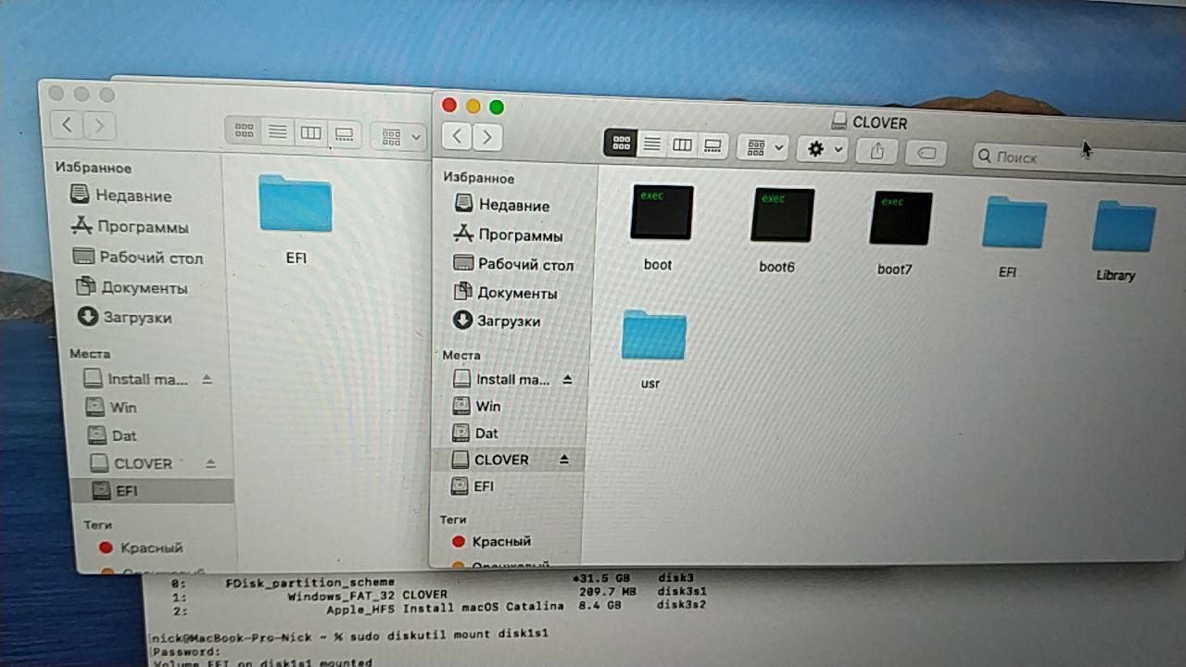
Task: Open the usr folder
Action: pos(653,334)
